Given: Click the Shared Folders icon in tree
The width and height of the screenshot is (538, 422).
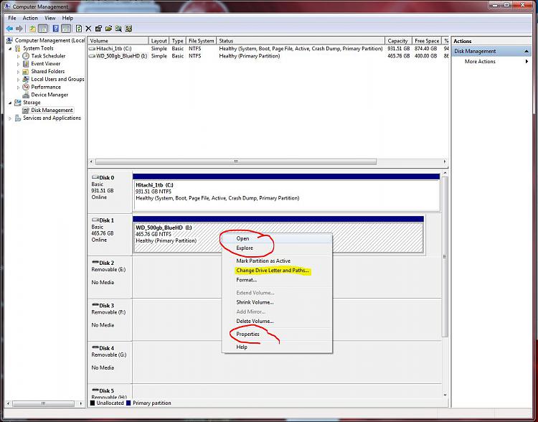Looking at the screenshot, I should click(26, 72).
